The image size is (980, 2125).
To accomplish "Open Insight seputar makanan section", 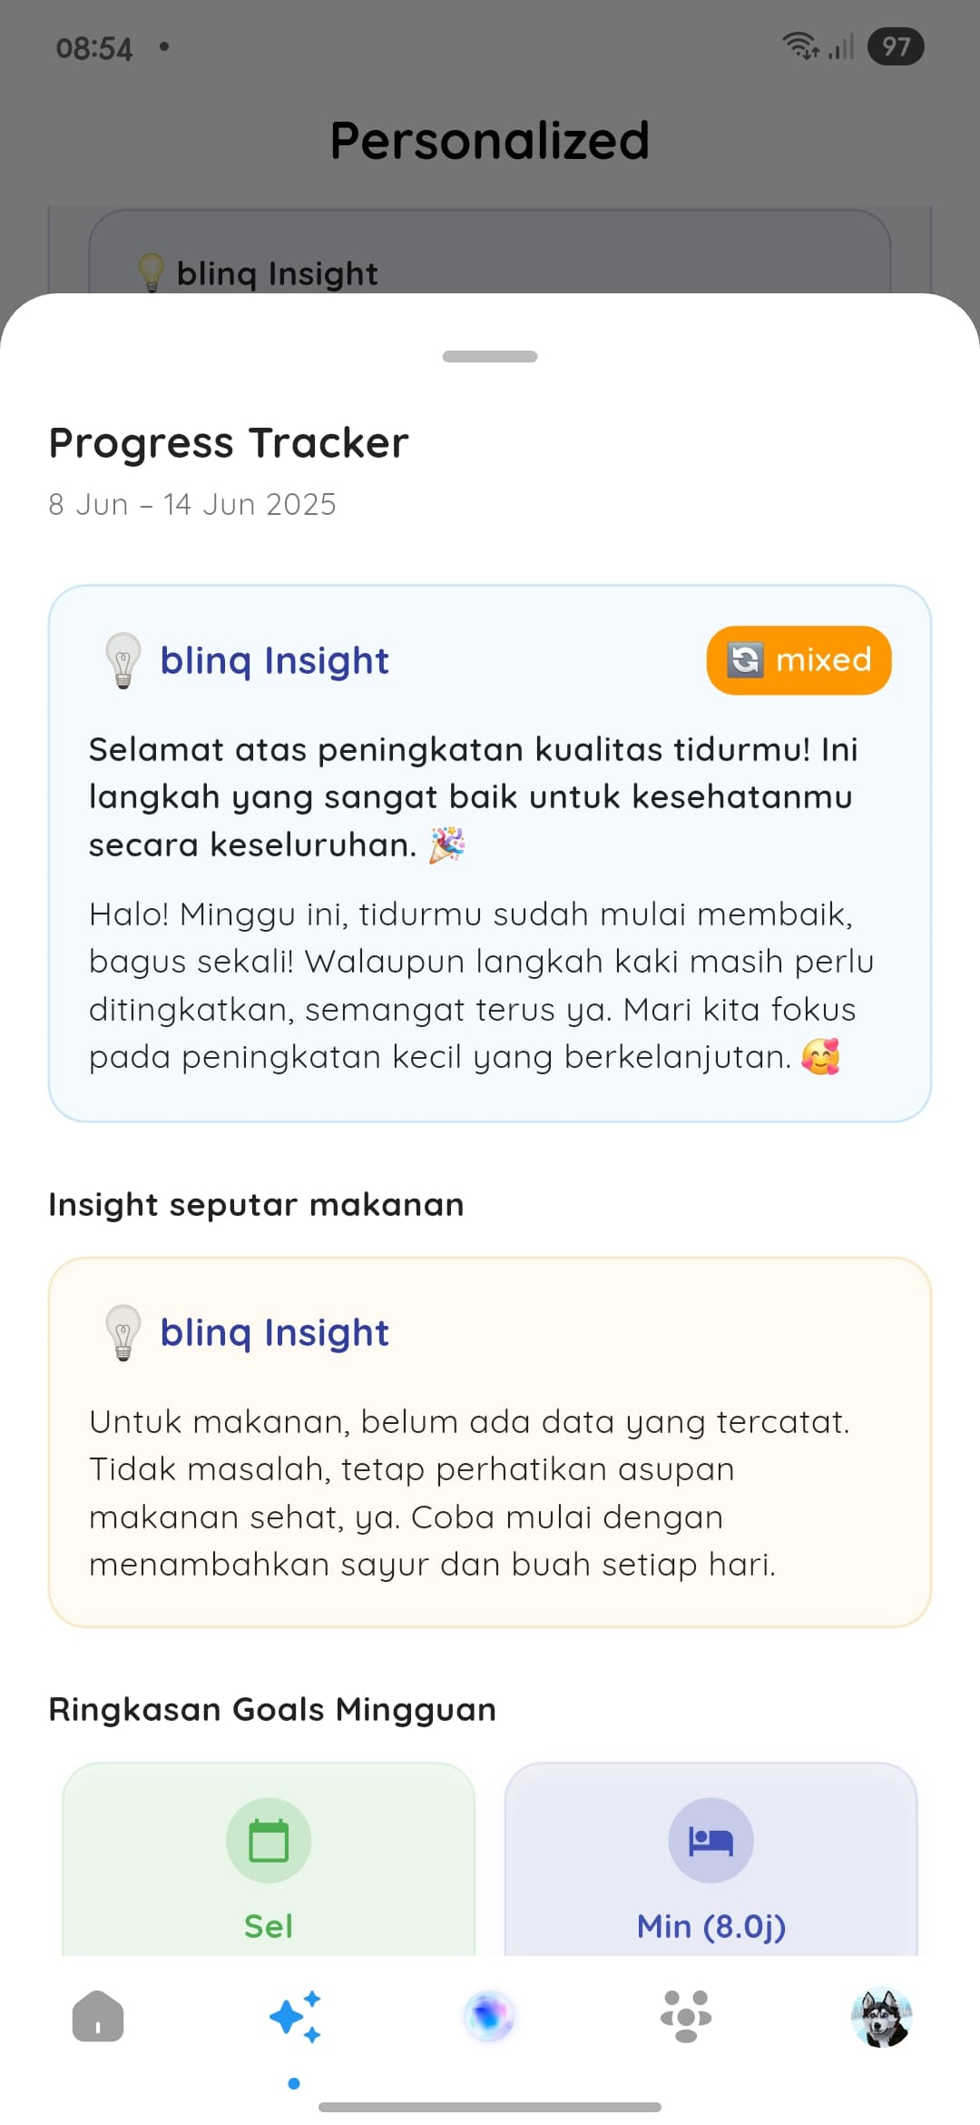I will (x=255, y=1204).
